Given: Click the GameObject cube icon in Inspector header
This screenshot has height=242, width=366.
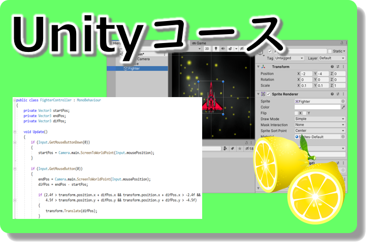Looking at the screenshot, I should click(260, 52).
